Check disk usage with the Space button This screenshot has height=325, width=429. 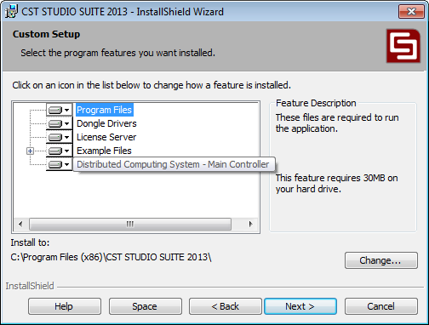click(x=146, y=306)
